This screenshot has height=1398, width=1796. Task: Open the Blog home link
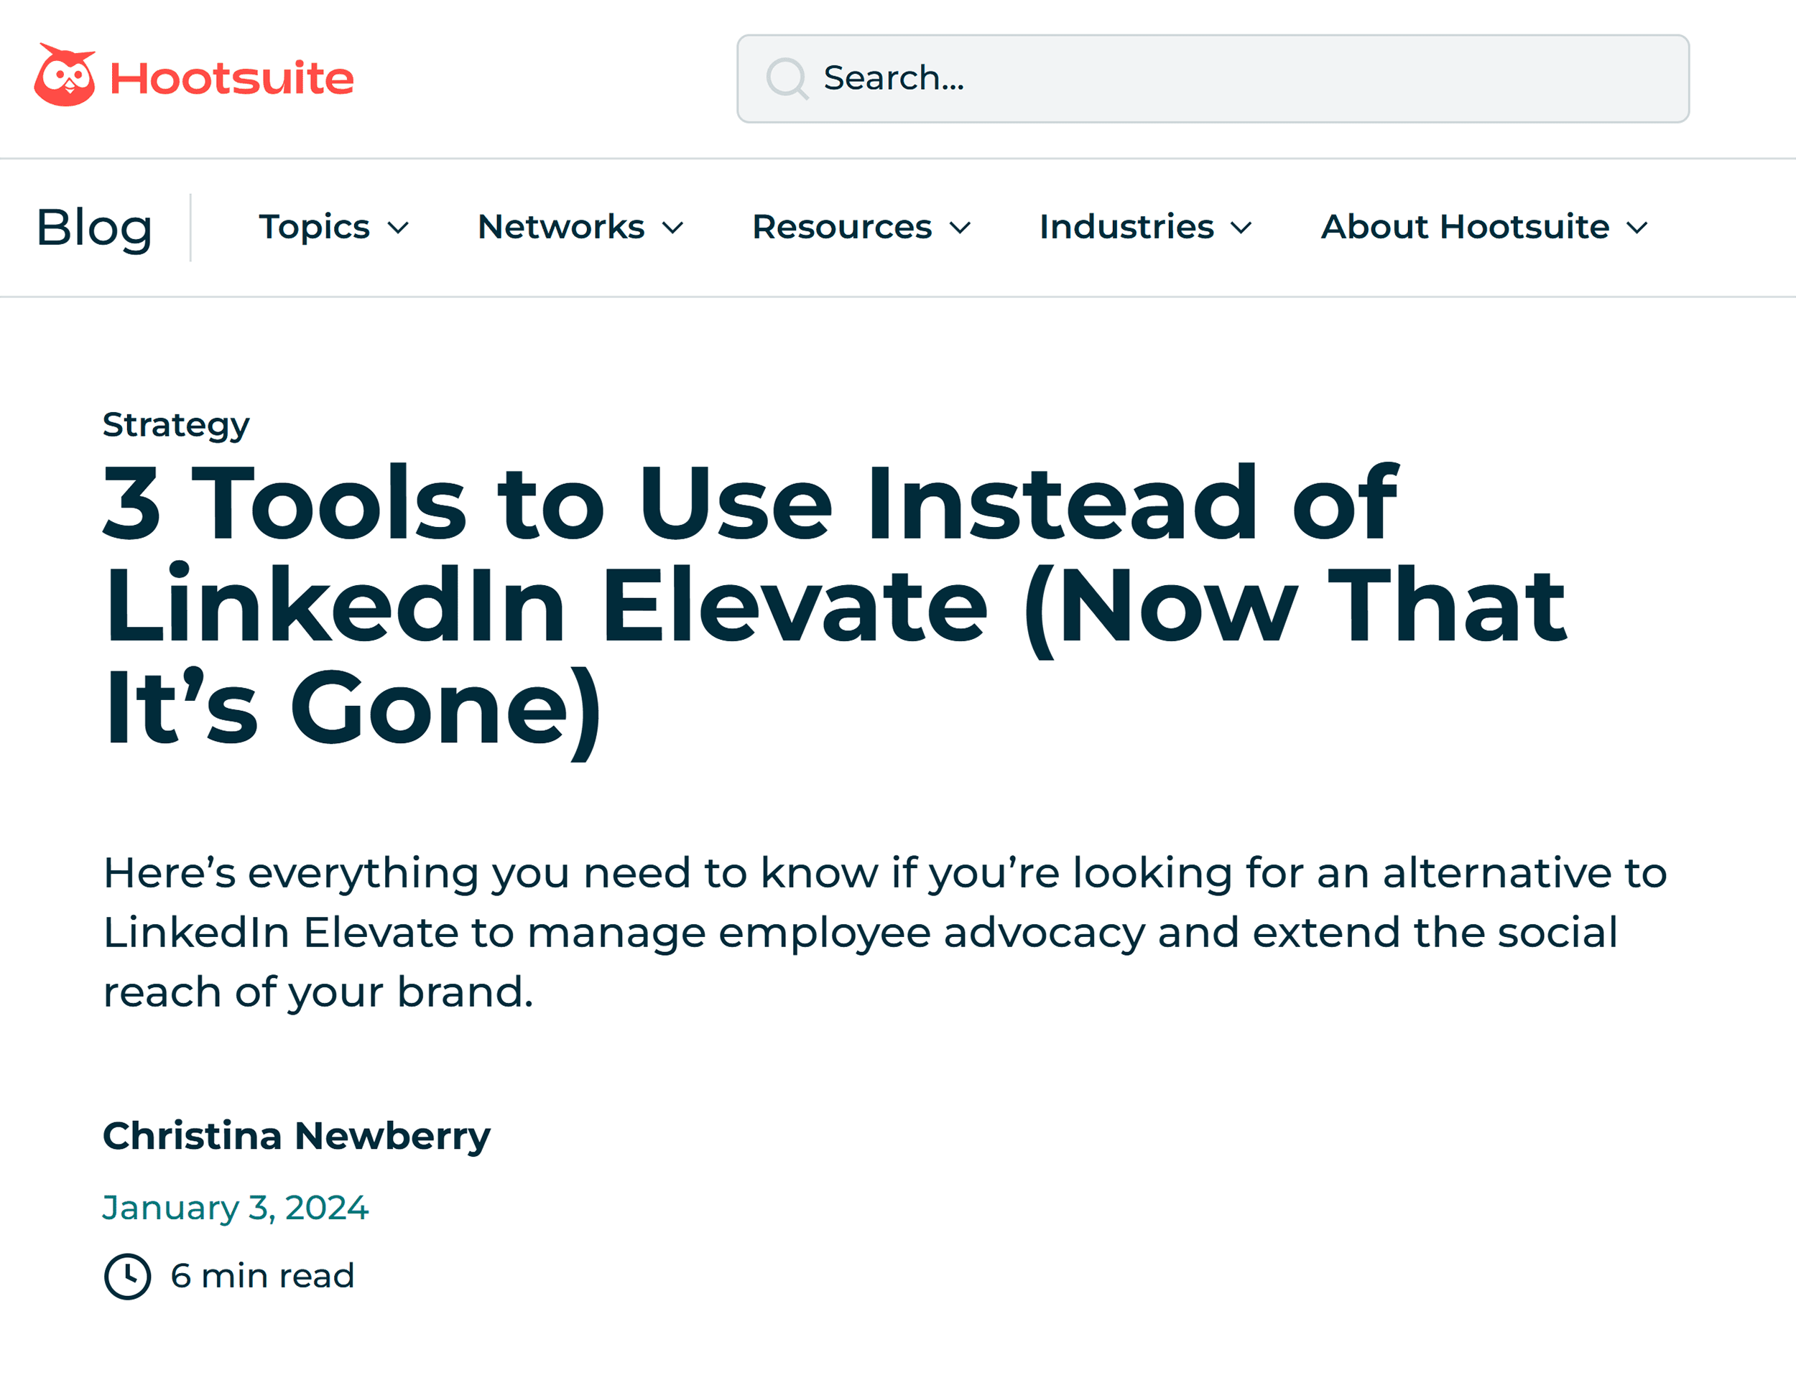[95, 228]
